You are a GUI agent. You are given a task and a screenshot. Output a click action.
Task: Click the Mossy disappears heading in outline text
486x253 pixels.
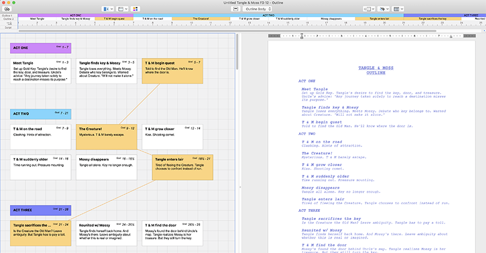(x=321, y=188)
